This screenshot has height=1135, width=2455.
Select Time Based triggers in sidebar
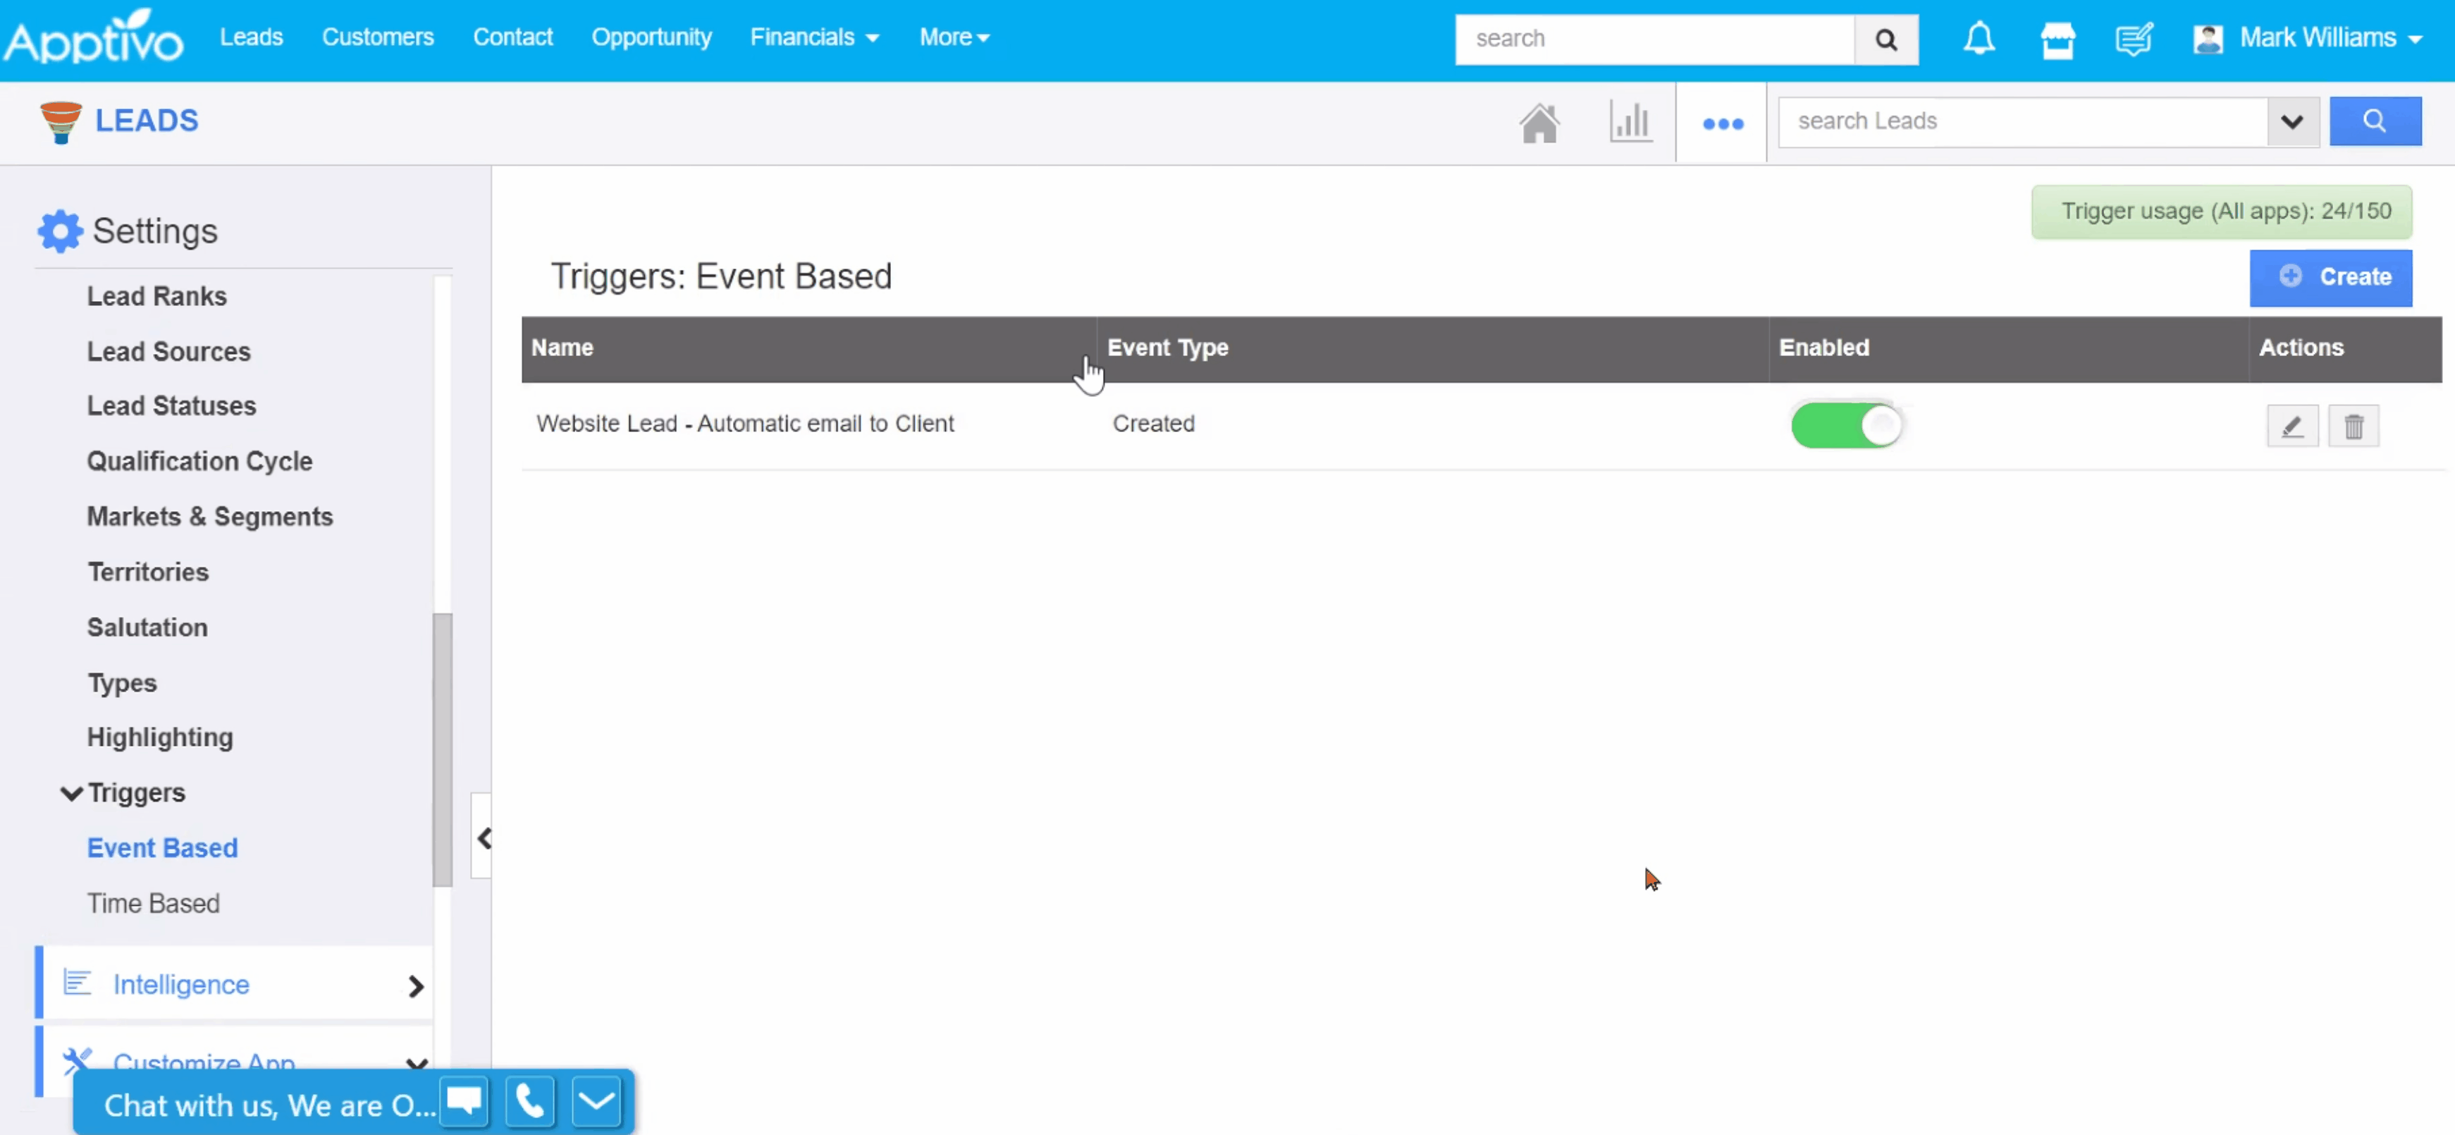tap(152, 904)
